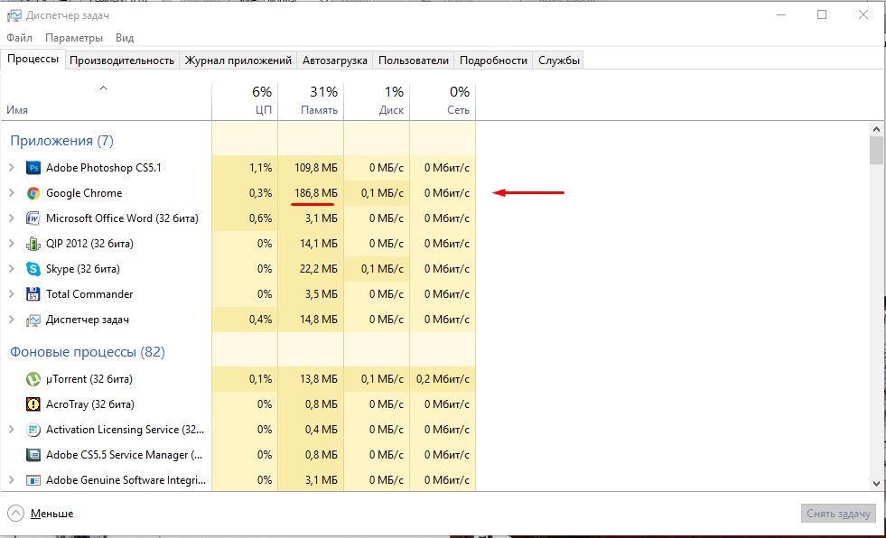Select the Adobe Genuine Software Integrity icon
Viewport: 886px width, 538px height.
[x=33, y=480]
